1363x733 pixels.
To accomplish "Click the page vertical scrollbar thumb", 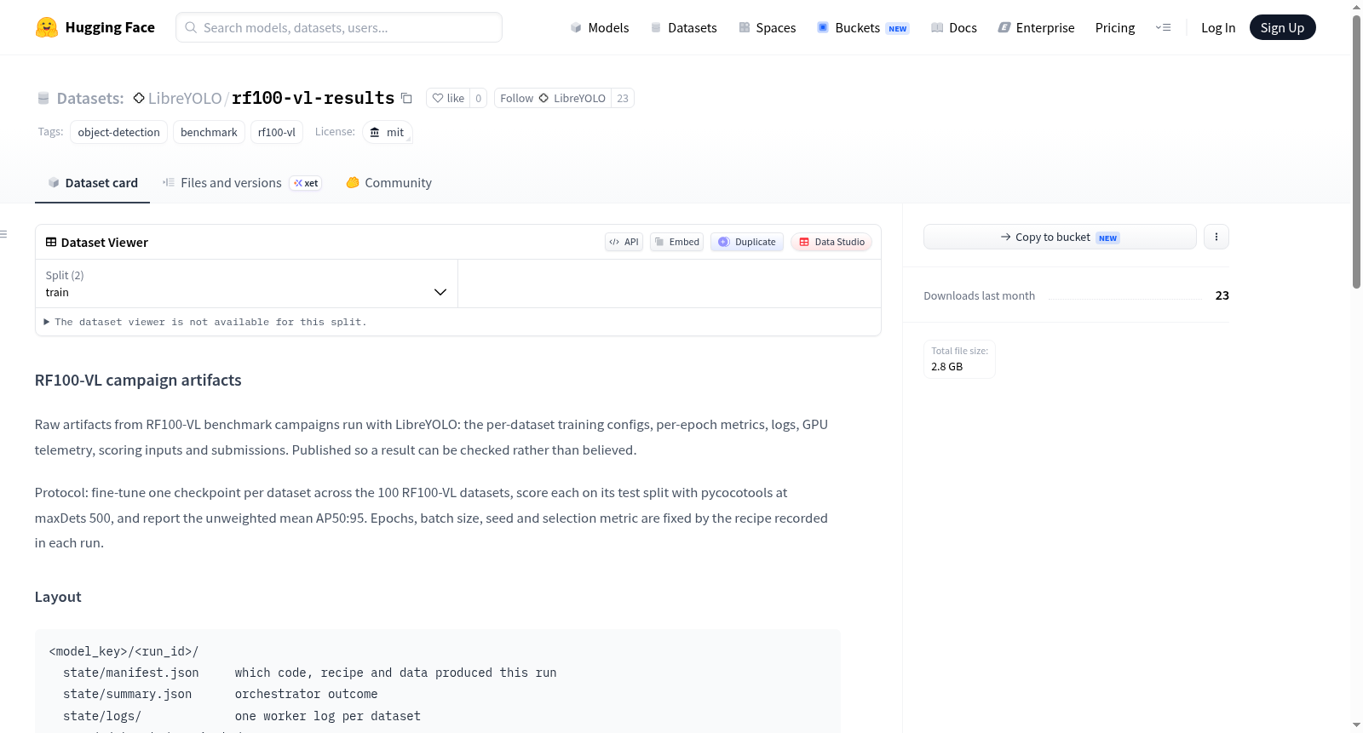I will pyautogui.click(x=1356, y=152).
